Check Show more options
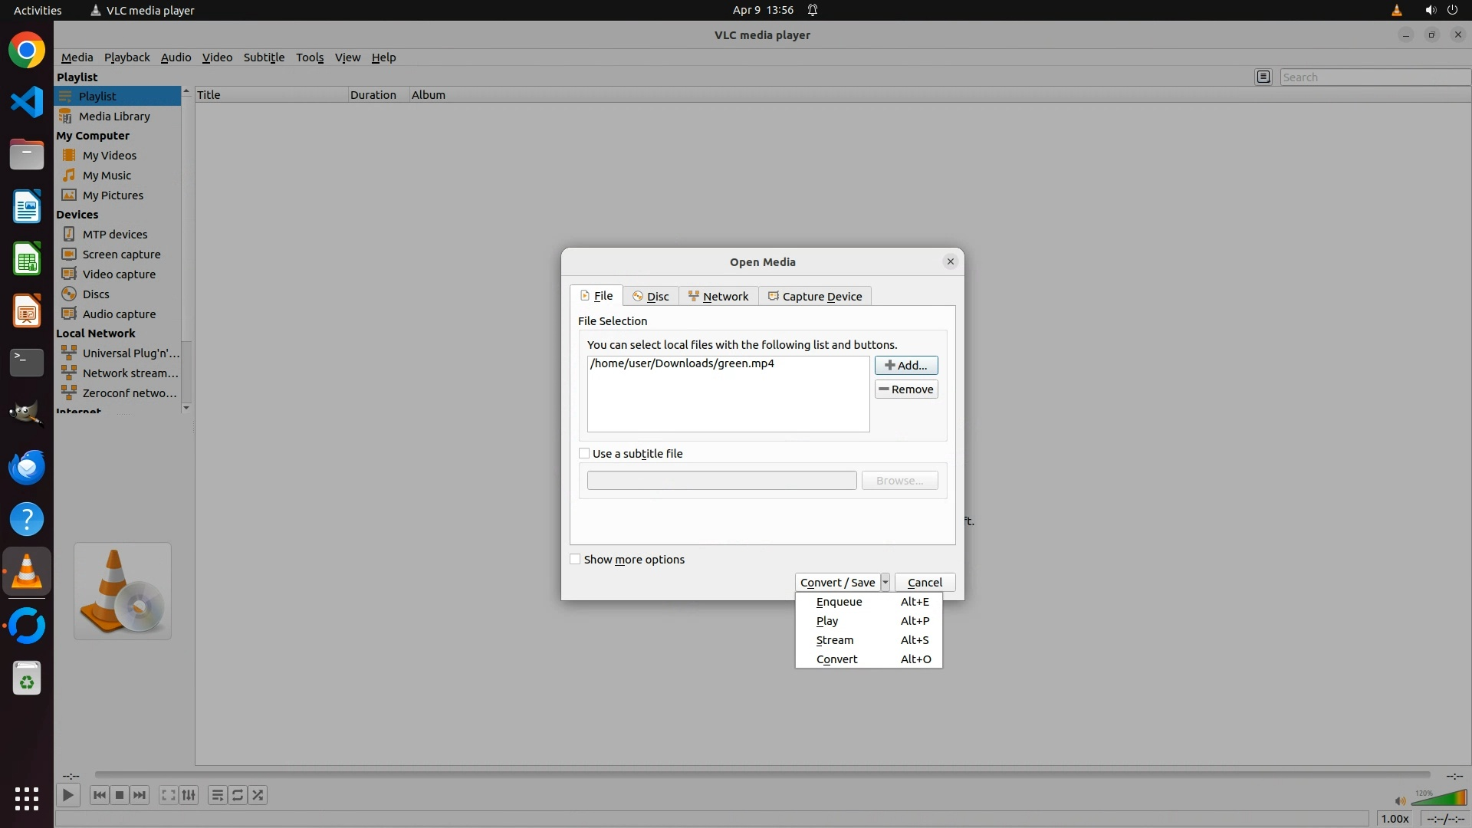Screen dimensions: 1472x828 [x=575, y=559]
